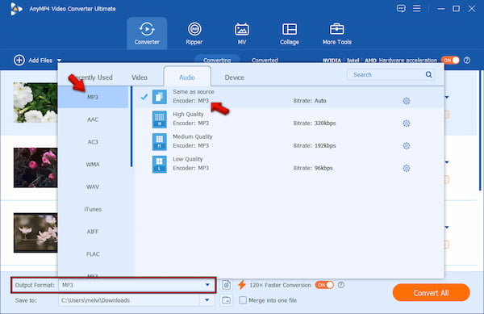Open the Converted tab
The image size is (484, 314).
tap(265, 61)
